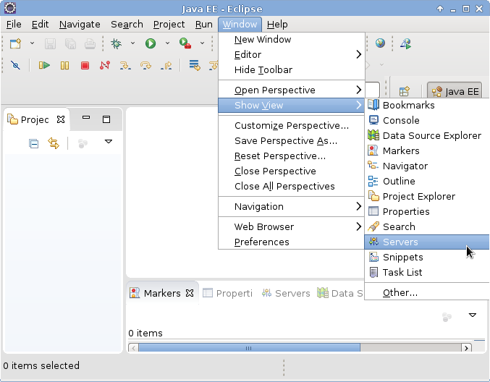Viewport: 490px width, 382px height.
Task: Show the Task List view
Action: point(427,272)
